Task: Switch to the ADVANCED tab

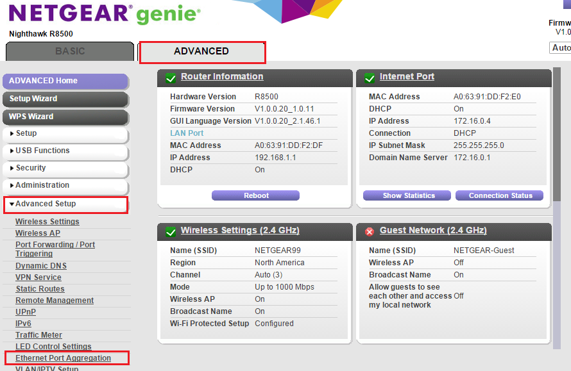Action: [x=203, y=53]
